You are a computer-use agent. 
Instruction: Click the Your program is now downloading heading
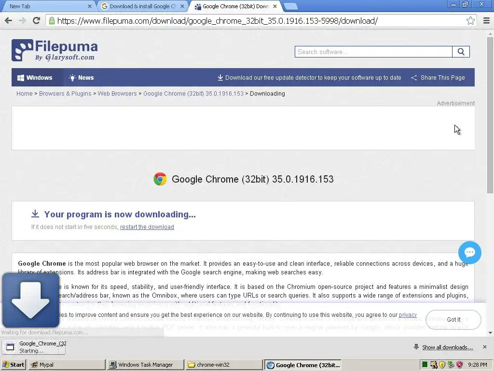click(x=120, y=214)
